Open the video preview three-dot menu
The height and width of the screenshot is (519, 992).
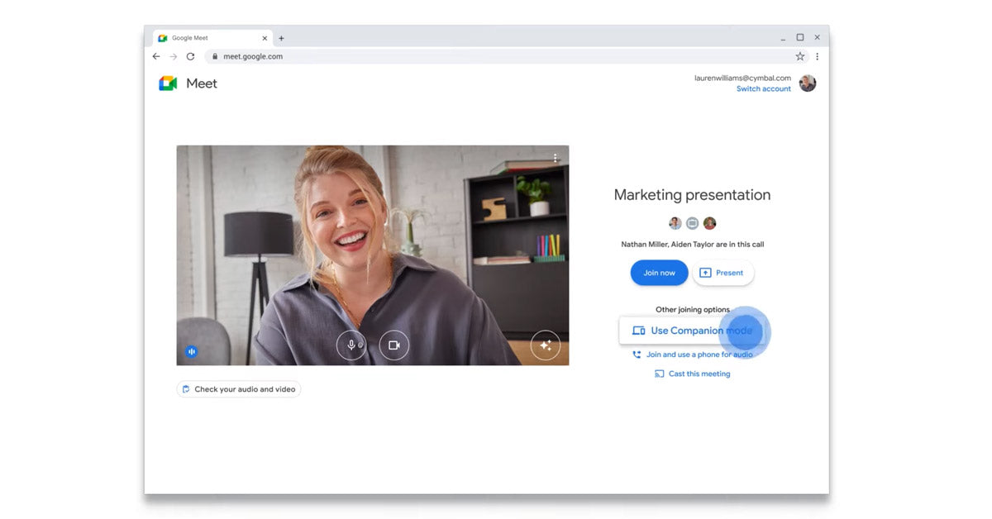coord(556,158)
